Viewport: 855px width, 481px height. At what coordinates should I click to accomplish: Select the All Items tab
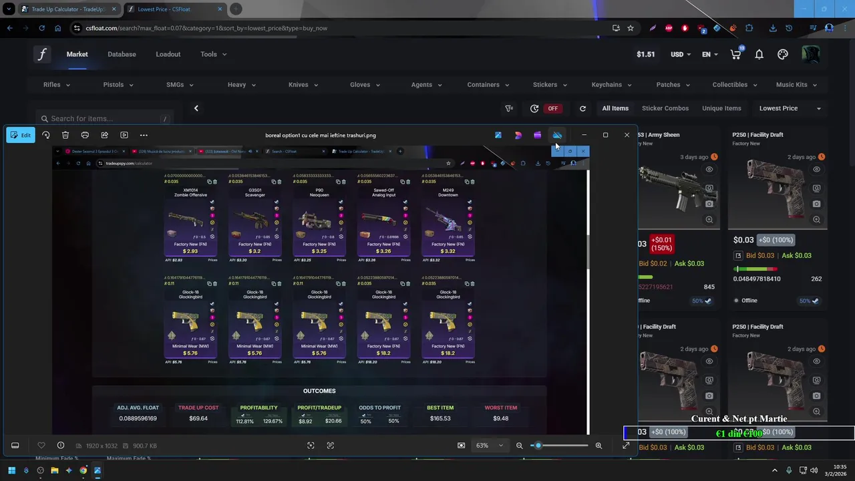(615, 108)
